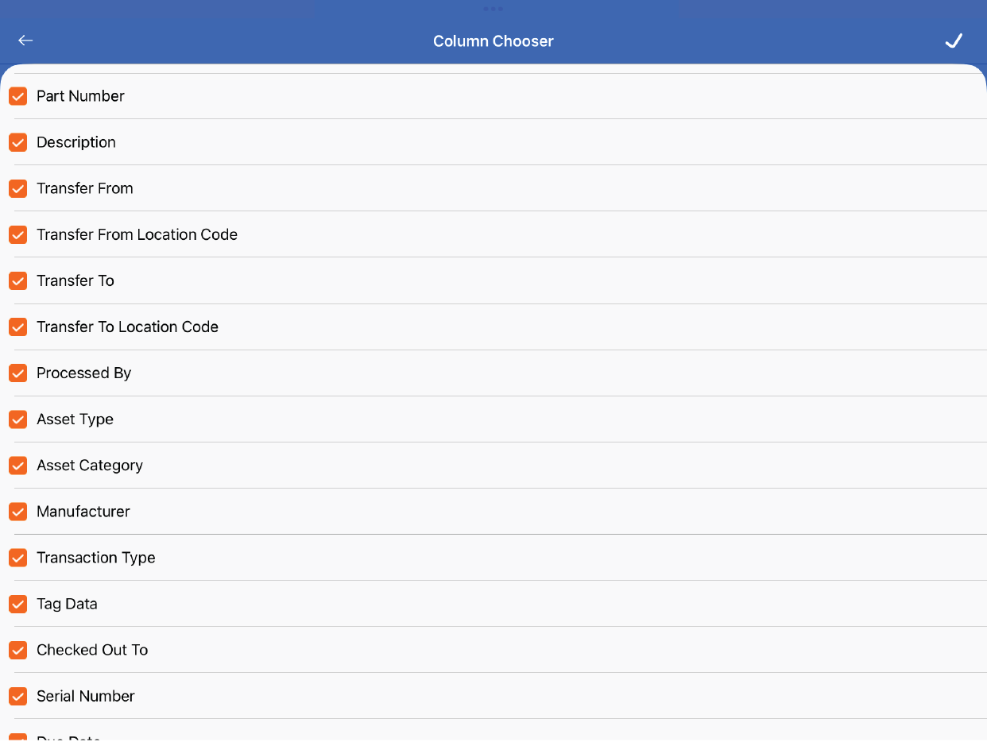987x742 pixels.
Task: Toggle the Tag Data checkbox
Action: click(17, 603)
